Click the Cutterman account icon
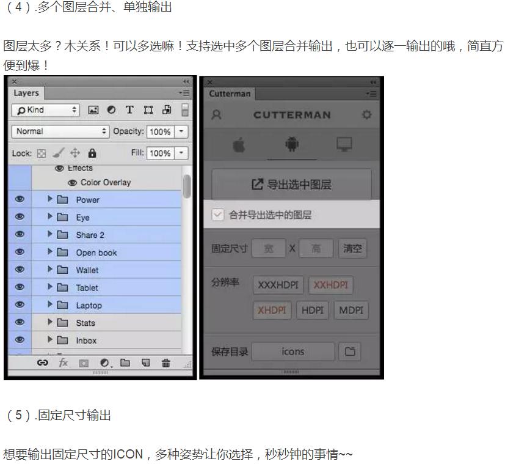The image size is (505, 464). [x=217, y=115]
